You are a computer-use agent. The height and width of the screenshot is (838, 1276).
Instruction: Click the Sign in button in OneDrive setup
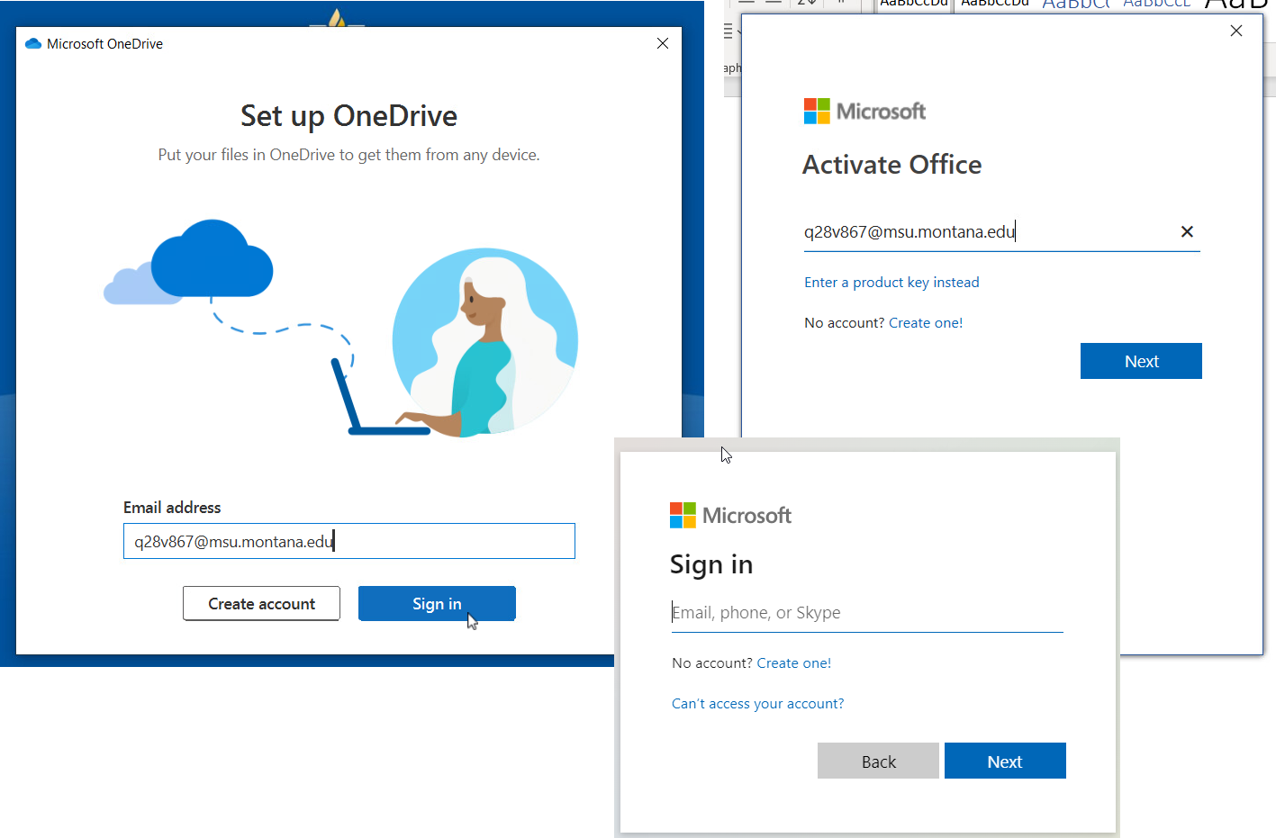437,603
